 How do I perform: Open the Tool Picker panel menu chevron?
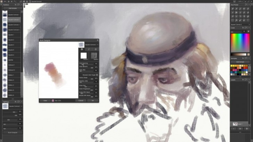tap(249, 5)
